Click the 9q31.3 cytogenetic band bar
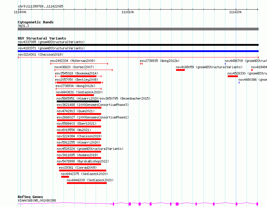The image size is (267, 207). pyautogui.click(x=138, y=29)
